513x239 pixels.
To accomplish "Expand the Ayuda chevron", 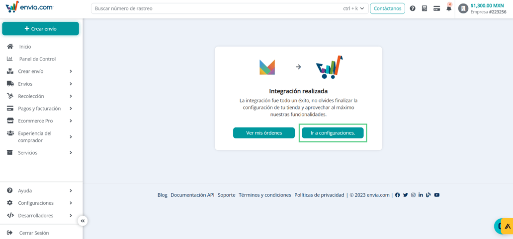I will click(71, 190).
